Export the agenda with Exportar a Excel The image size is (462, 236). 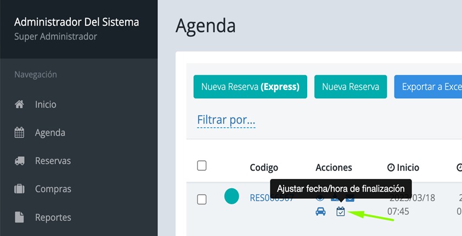tap(431, 87)
